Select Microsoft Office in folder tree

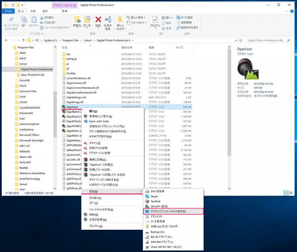[x=29, y=135]
